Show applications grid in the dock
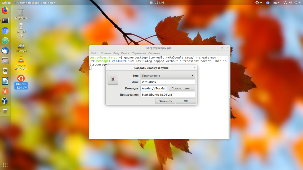Screen dimensions: 303x170 pos(5,165)
